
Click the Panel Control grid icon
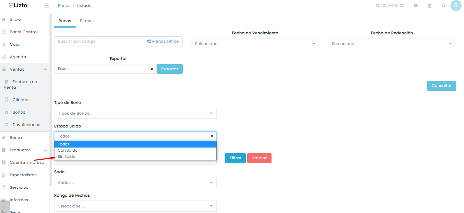coord(3,32)
